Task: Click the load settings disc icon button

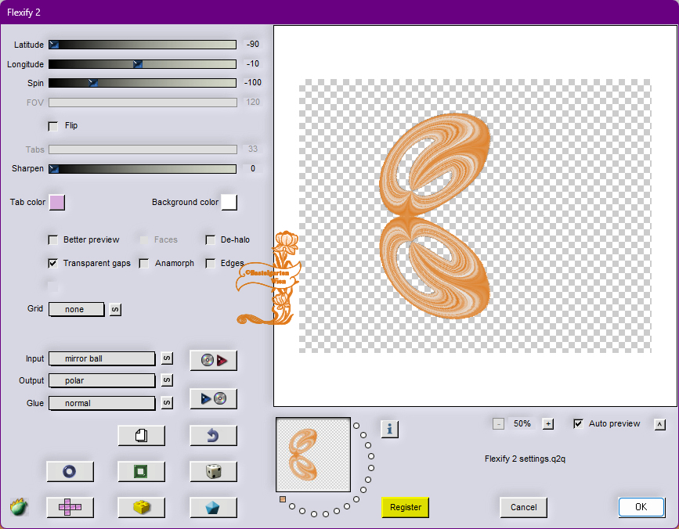Action: pos(213,360)
